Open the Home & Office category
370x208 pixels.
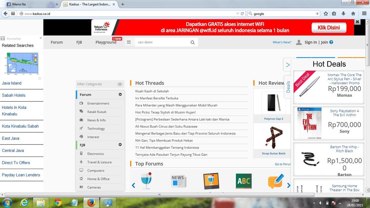(98, 179)
